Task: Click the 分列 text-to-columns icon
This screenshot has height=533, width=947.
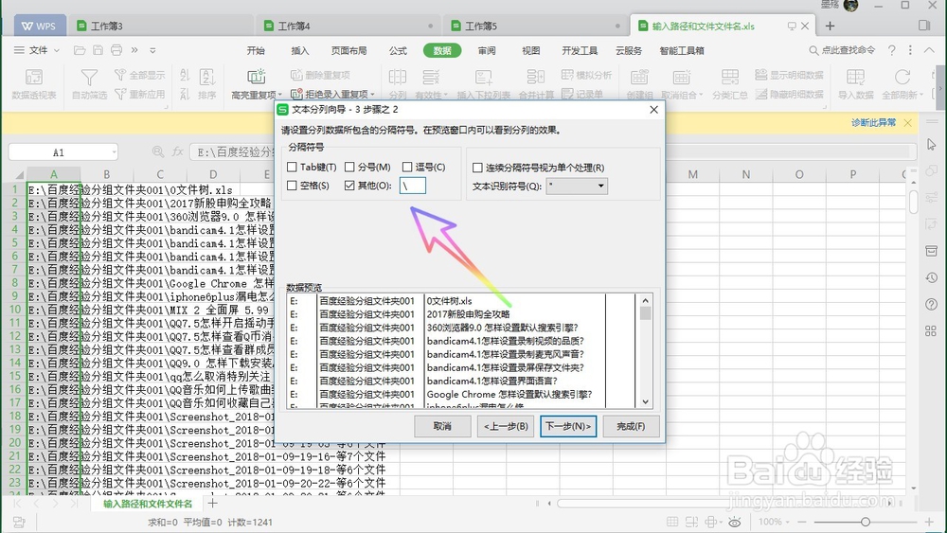Action: (398, 78)
